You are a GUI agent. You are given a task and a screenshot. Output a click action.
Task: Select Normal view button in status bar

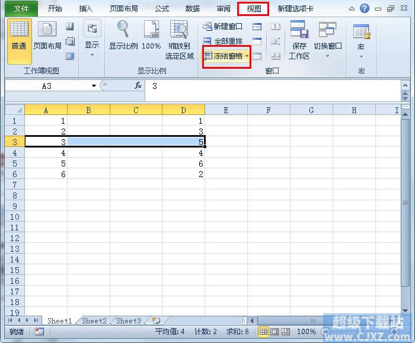click(x=263, y=332)
